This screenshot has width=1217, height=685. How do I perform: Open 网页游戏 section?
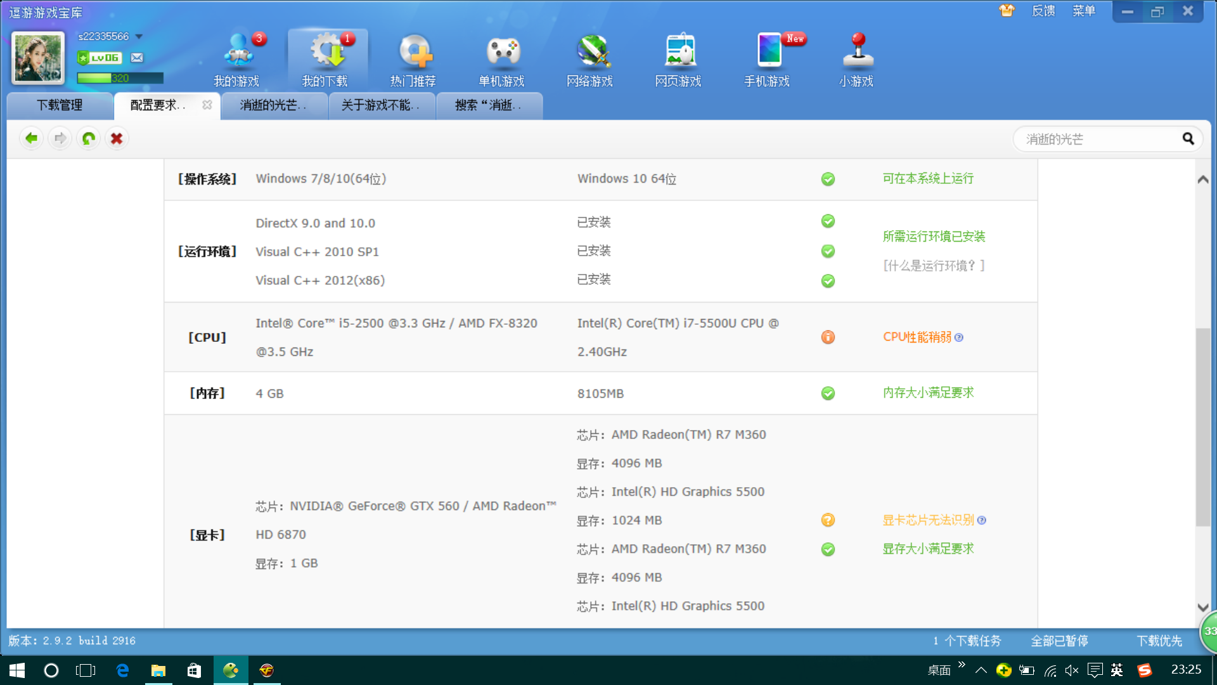tap(678, 60)
